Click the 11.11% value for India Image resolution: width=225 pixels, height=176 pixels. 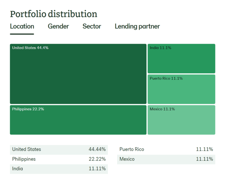[x=97, y=169]
